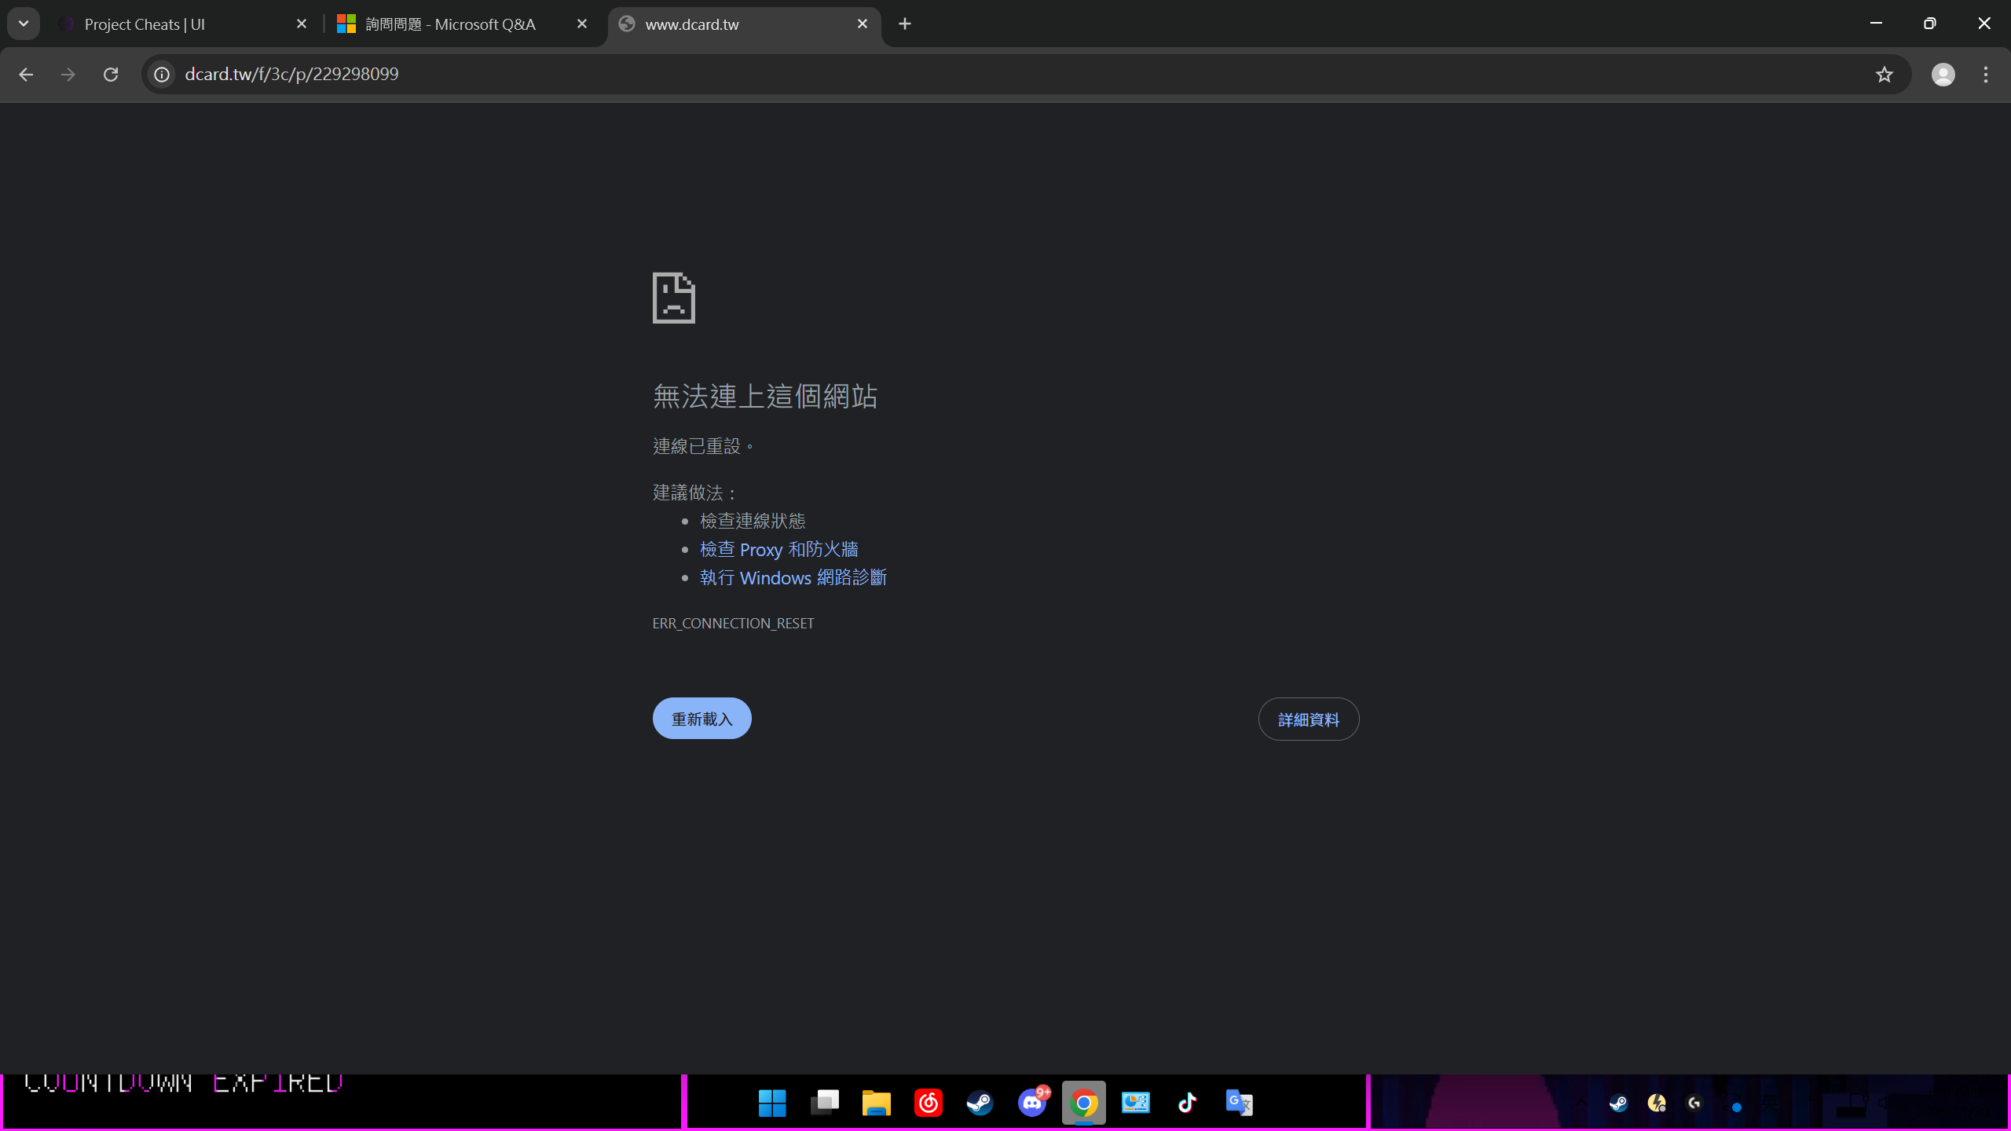This screenshot has width=2011, height=1131.
Task: Switch input language via 英 tray indicator
Action: pos(1770,1103)
